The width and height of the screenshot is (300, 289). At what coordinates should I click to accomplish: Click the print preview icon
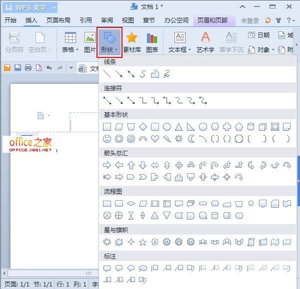click(39, 67)
